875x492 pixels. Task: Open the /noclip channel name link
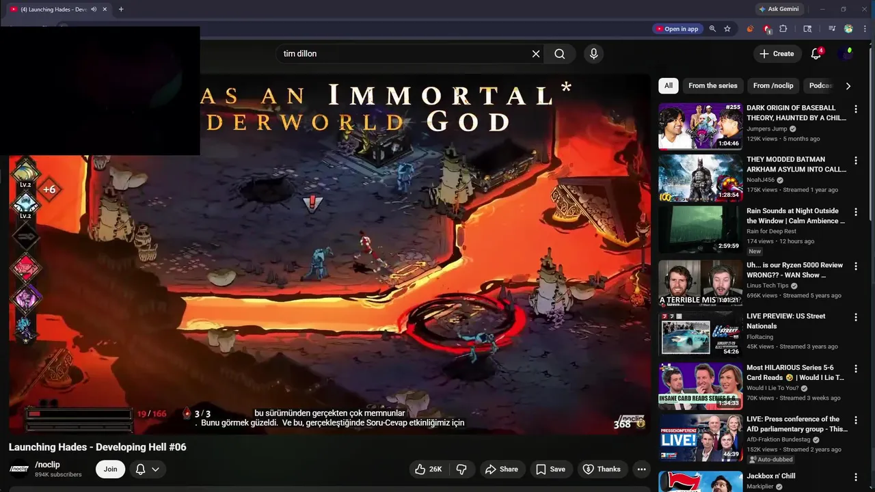(x=47, y=465)
